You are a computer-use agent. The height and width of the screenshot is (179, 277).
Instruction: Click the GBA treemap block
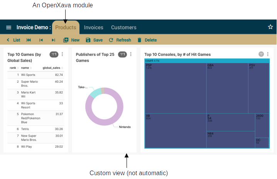[227, 88]
